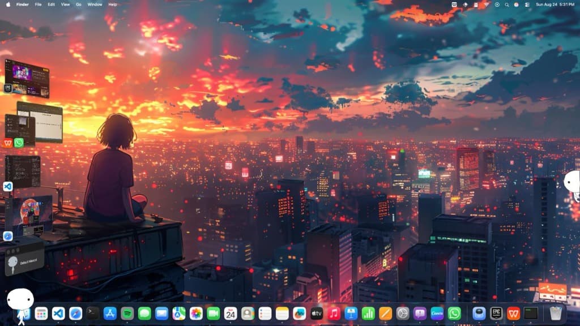Open the Notes app

[x=282, y=314]
